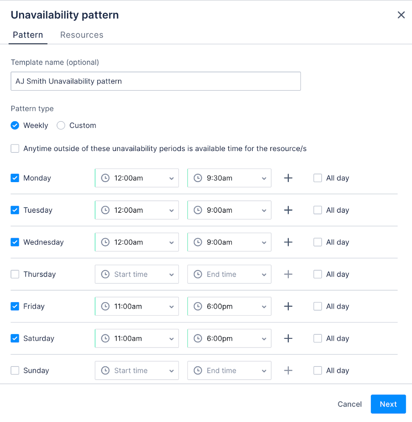Click the Next button
The height and width of the screenshot is (422, 412).
tap(388, 404)
